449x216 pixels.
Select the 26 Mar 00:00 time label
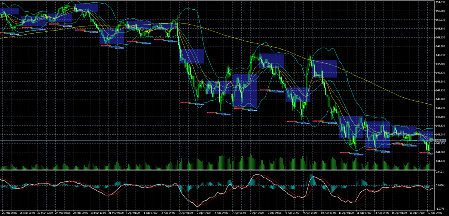(27, 213)
